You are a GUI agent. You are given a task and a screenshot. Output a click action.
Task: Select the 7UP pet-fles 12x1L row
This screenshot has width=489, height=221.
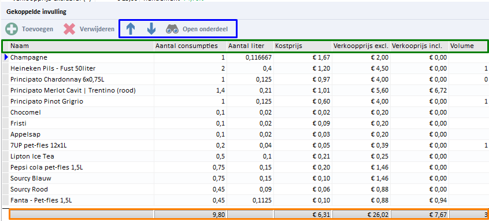[x=246, y=145]
